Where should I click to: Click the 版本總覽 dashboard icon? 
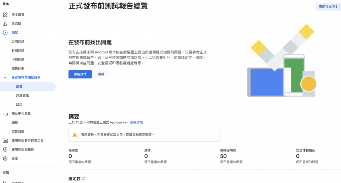5,15
